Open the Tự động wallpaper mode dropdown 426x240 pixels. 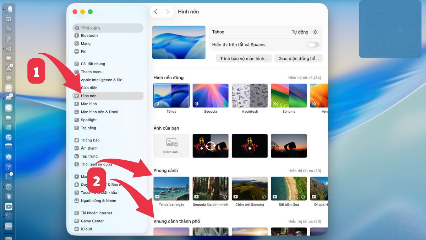click(304, 32)
